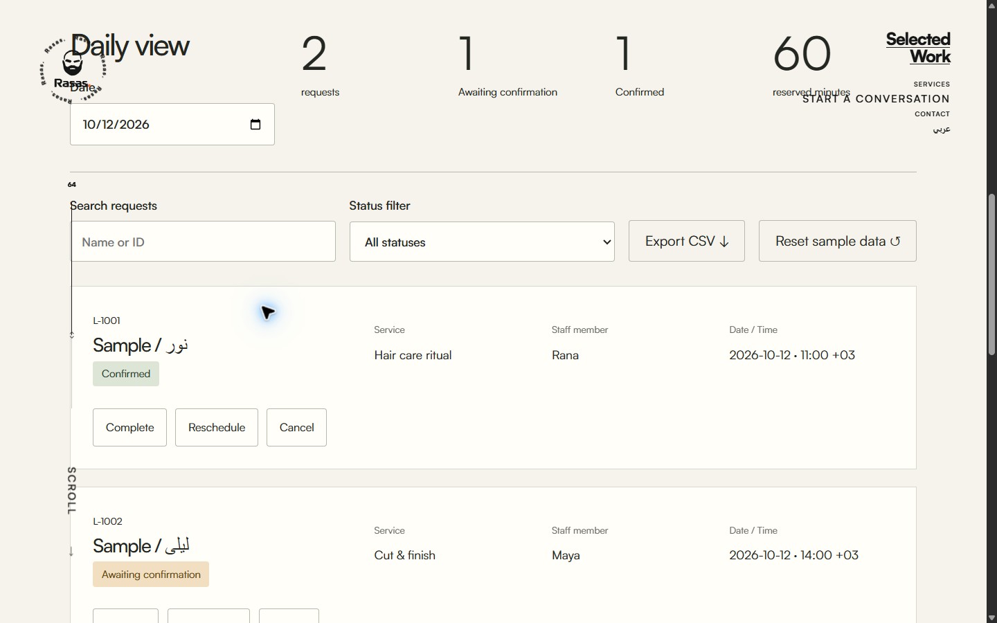Go to the Services menu item
Image resolution: width=997 pixels, height=623 pixels.
(932, 84)
